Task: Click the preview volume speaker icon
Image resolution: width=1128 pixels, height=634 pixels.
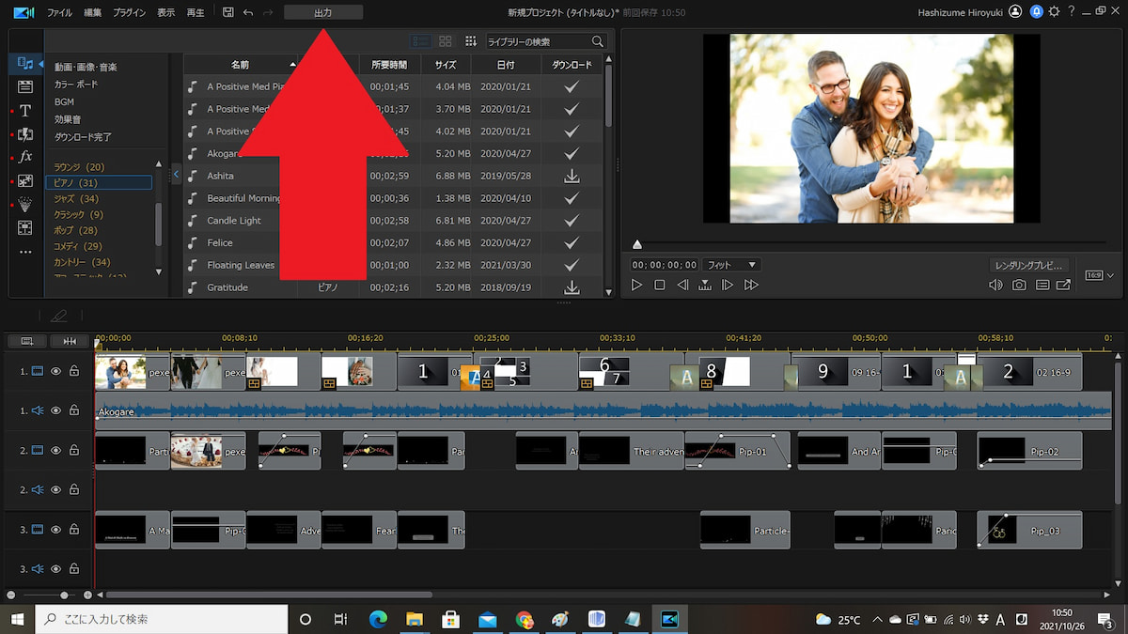Action: [x=995, y=285]
